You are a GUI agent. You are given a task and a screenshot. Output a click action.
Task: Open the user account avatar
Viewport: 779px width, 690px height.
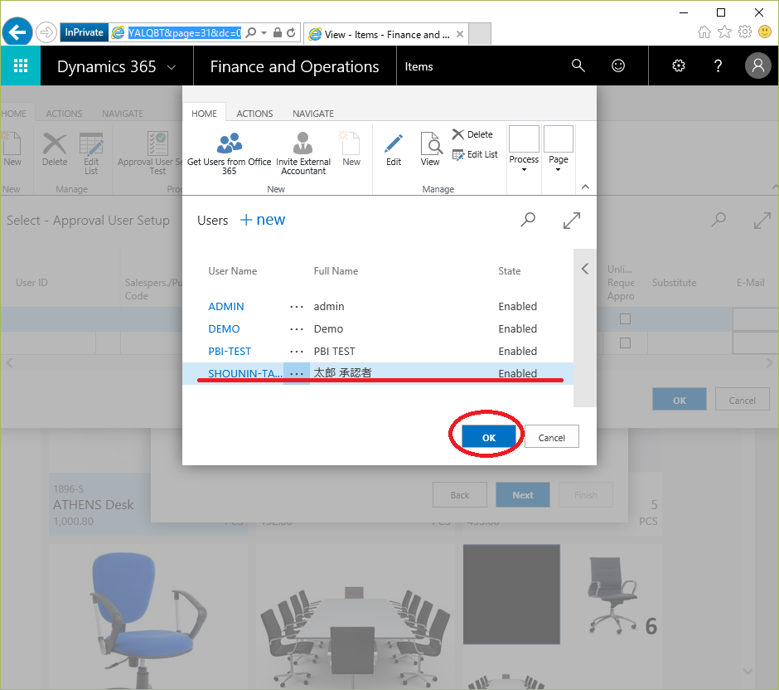coord(758,66)
